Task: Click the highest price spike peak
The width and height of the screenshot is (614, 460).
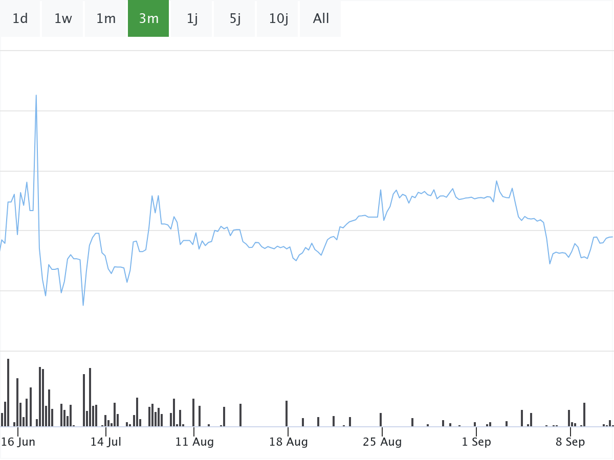Action: coord(36,96)
